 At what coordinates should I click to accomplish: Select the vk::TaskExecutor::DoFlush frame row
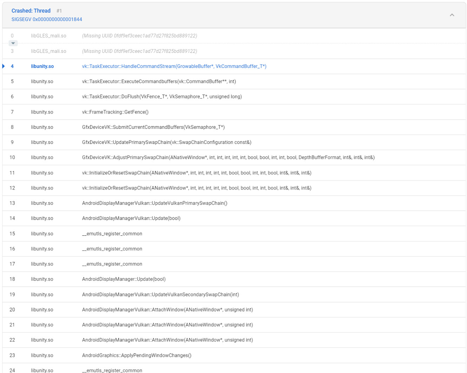162,97
